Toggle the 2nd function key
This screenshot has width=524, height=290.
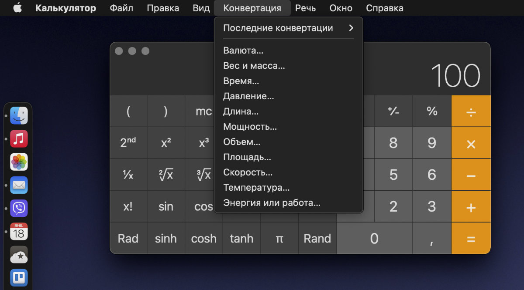[x=128, y=143]
